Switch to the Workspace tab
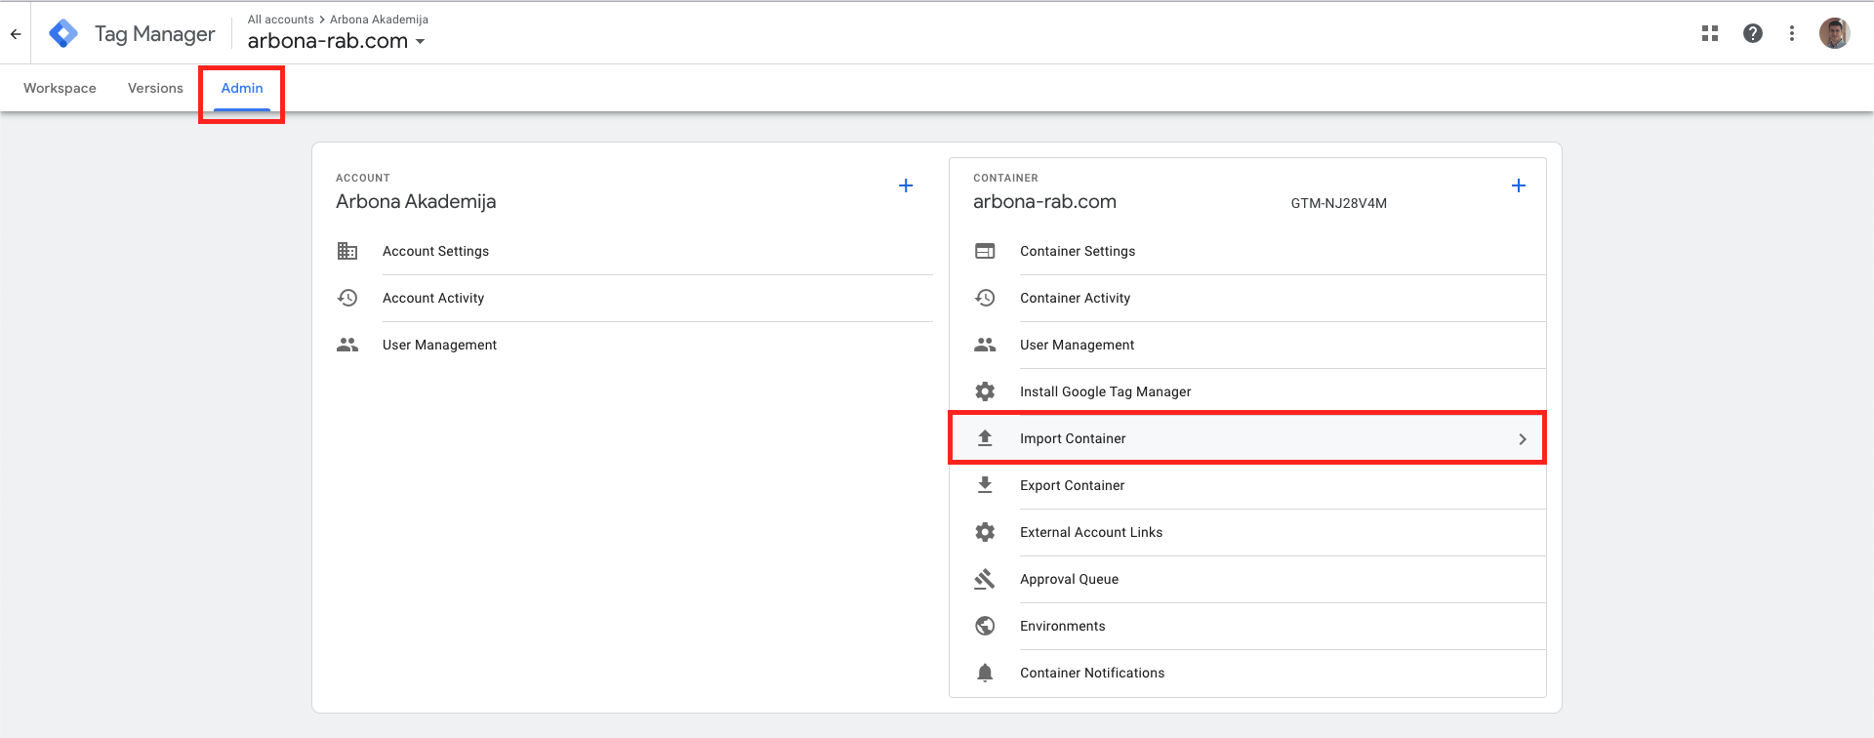The height and width of the screenshot is (738, 1874). (60, 88)
